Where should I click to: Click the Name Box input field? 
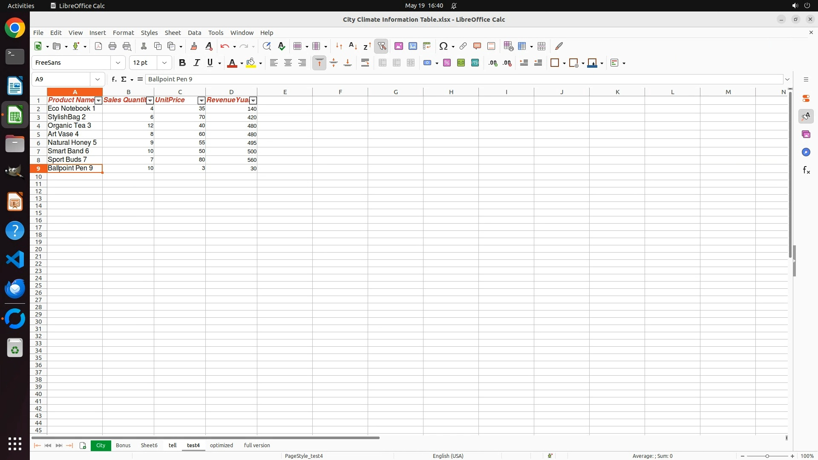(x=62, y=79)
